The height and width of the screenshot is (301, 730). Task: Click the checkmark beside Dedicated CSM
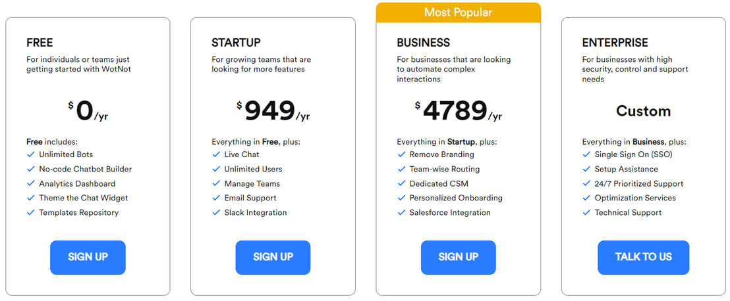[x=401, y=183]
